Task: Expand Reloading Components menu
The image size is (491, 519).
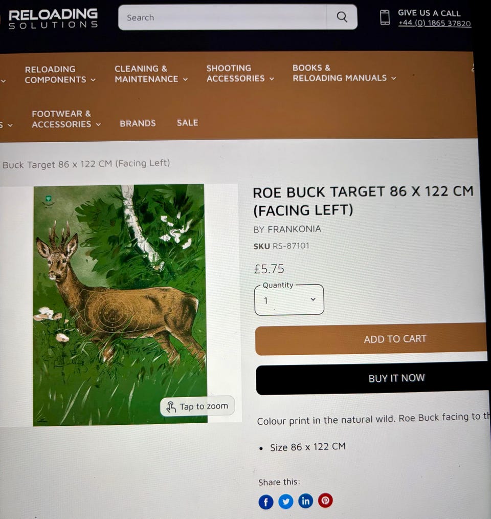Action: click(x=60, y=75)
